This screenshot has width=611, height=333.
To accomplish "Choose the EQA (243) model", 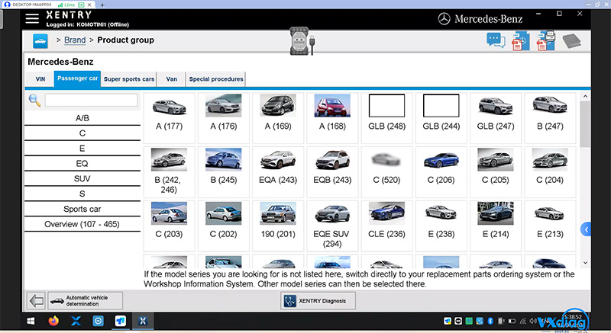I will tap(278, 172).
